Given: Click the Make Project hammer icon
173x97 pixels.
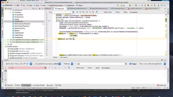Looking at the screenshot, I should point(118,5).
